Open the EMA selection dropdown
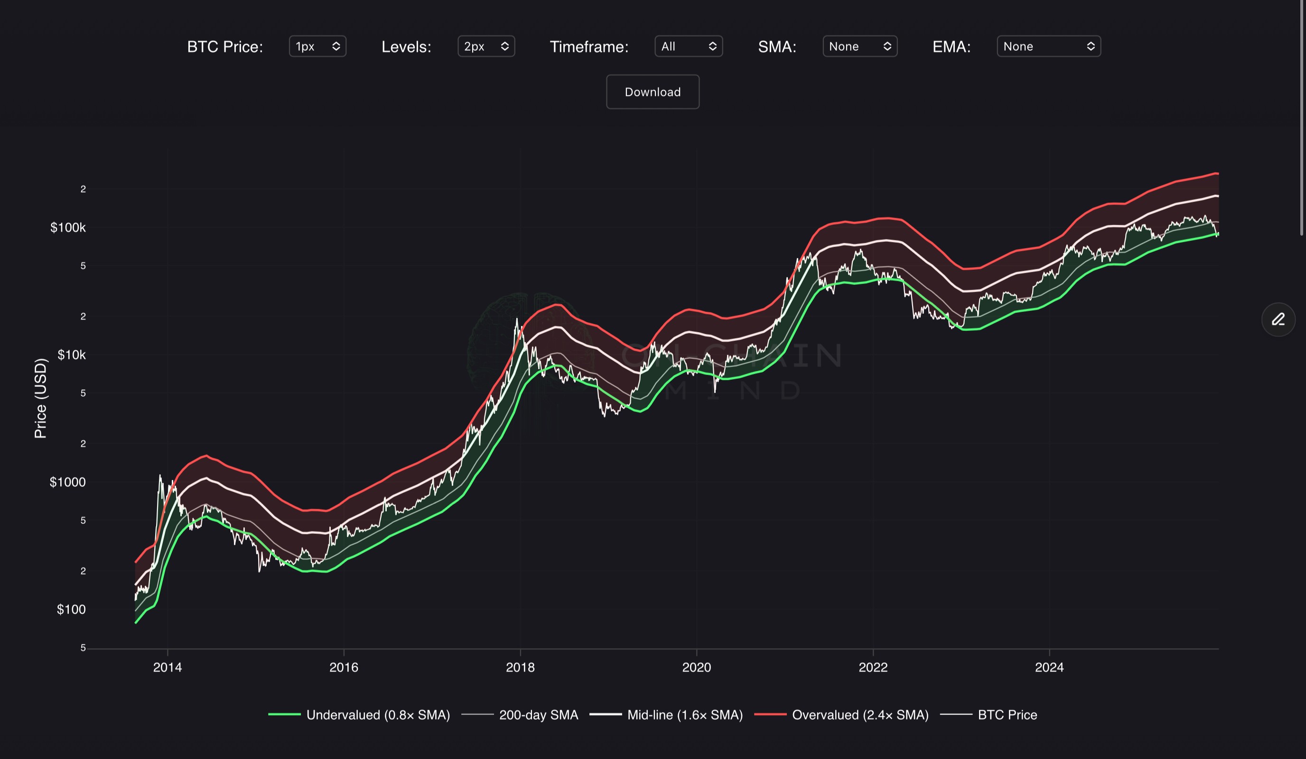Image resolution: width=1306 pixels, height=759 pixels. [x=1048, y=46]
